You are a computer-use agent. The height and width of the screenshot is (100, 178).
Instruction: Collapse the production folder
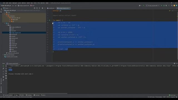pyautogui.click(x=7, y=16)
